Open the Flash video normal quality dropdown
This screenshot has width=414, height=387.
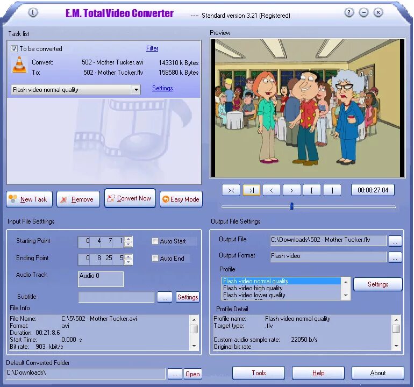(x=136, y=90)
